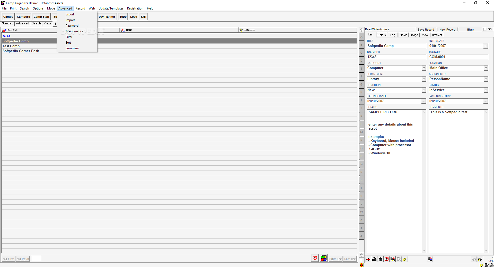
Task: Click the down arrow below alphabet index
Action: [361, 255]
